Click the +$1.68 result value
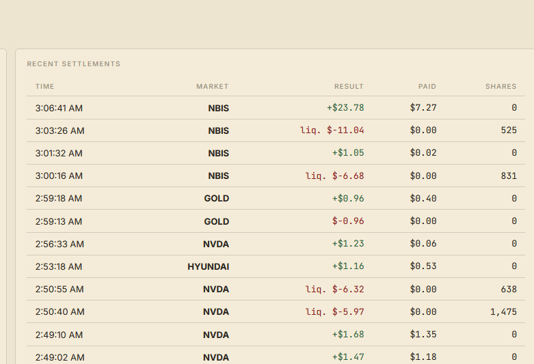The width and height of the screenshot is (534, 364). click(348, 335)
